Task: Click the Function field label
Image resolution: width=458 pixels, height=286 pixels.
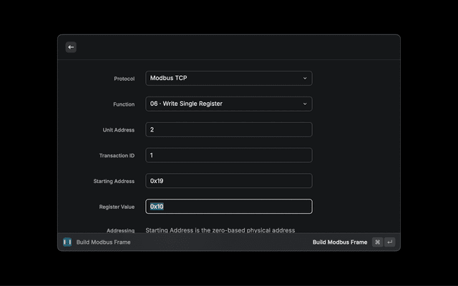Action: click(124, 104)
